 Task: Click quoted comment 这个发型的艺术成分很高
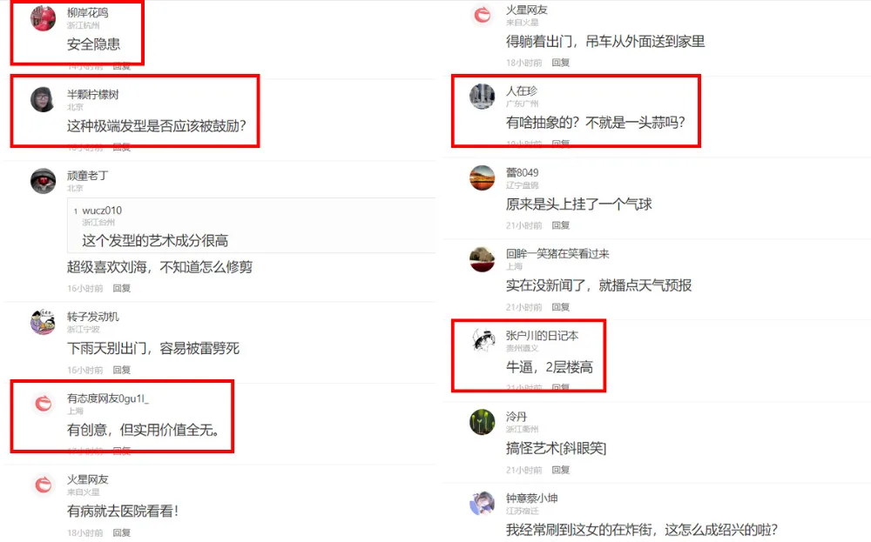point(155,241)
